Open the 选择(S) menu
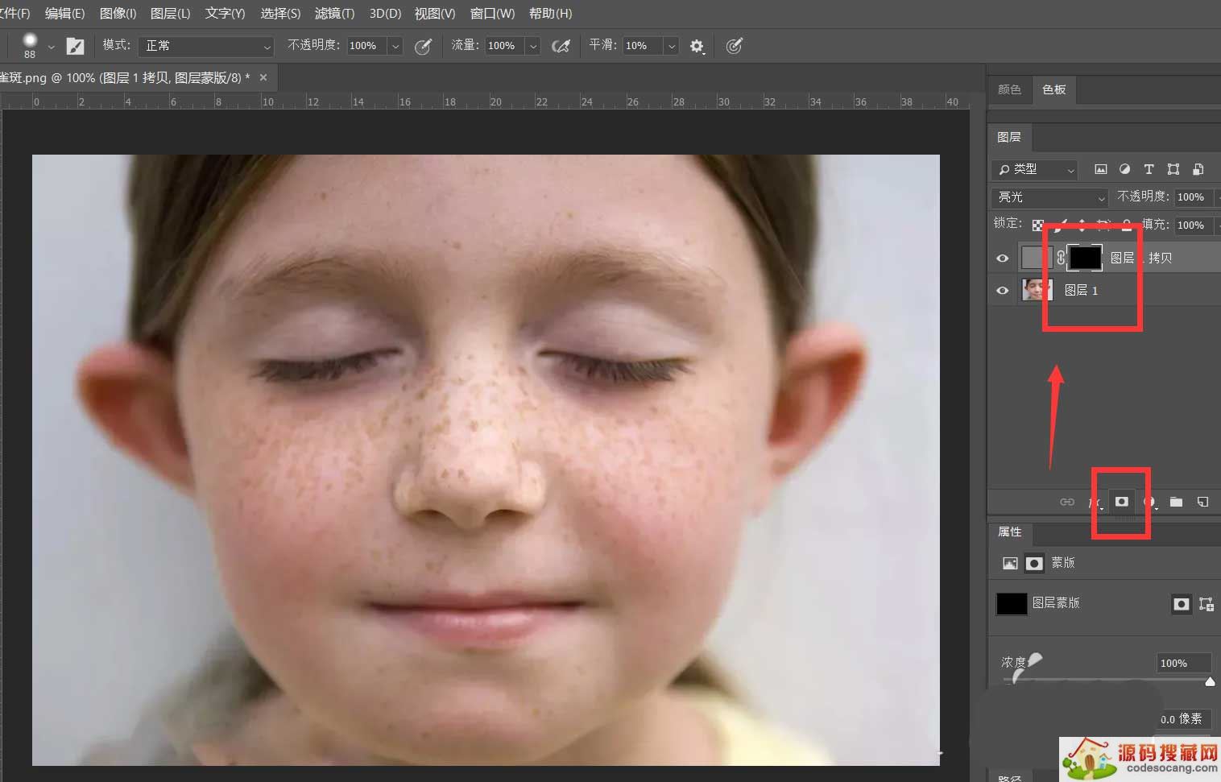The height and width of the screenshot is (782, 1221). [280, 14]
